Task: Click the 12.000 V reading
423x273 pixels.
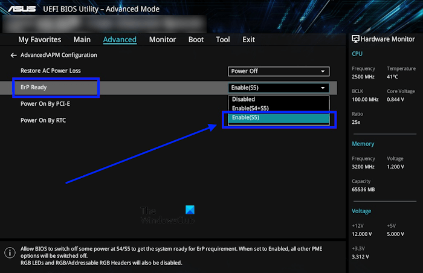Action: click(362, 234)
